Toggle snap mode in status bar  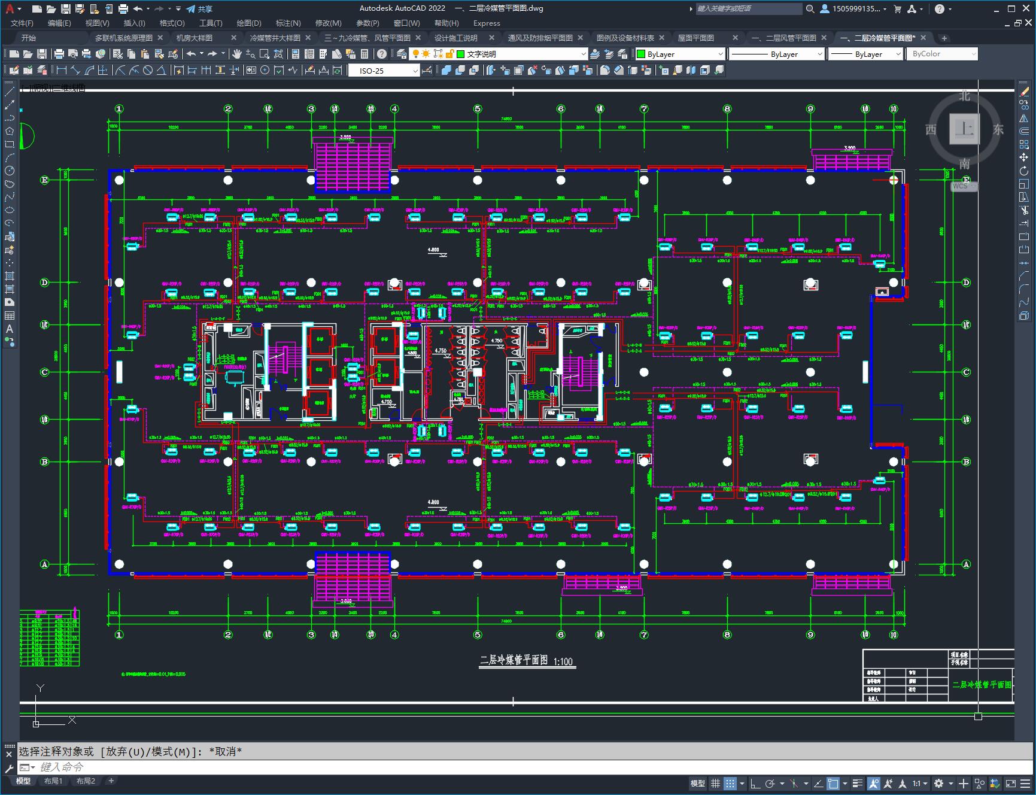(730, 783)
